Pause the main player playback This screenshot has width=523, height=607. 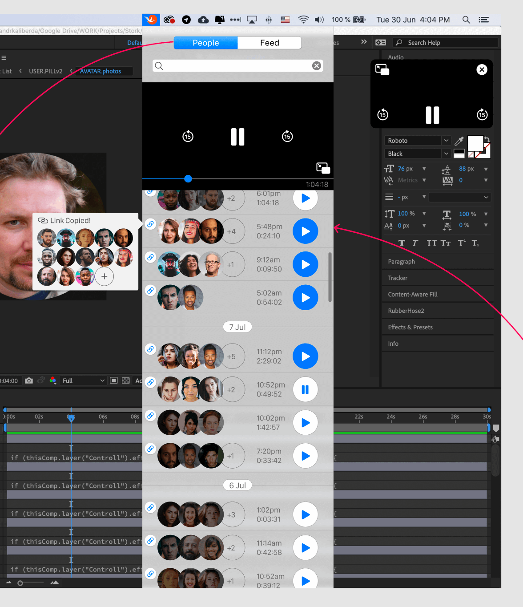click(x=237, y=137)
